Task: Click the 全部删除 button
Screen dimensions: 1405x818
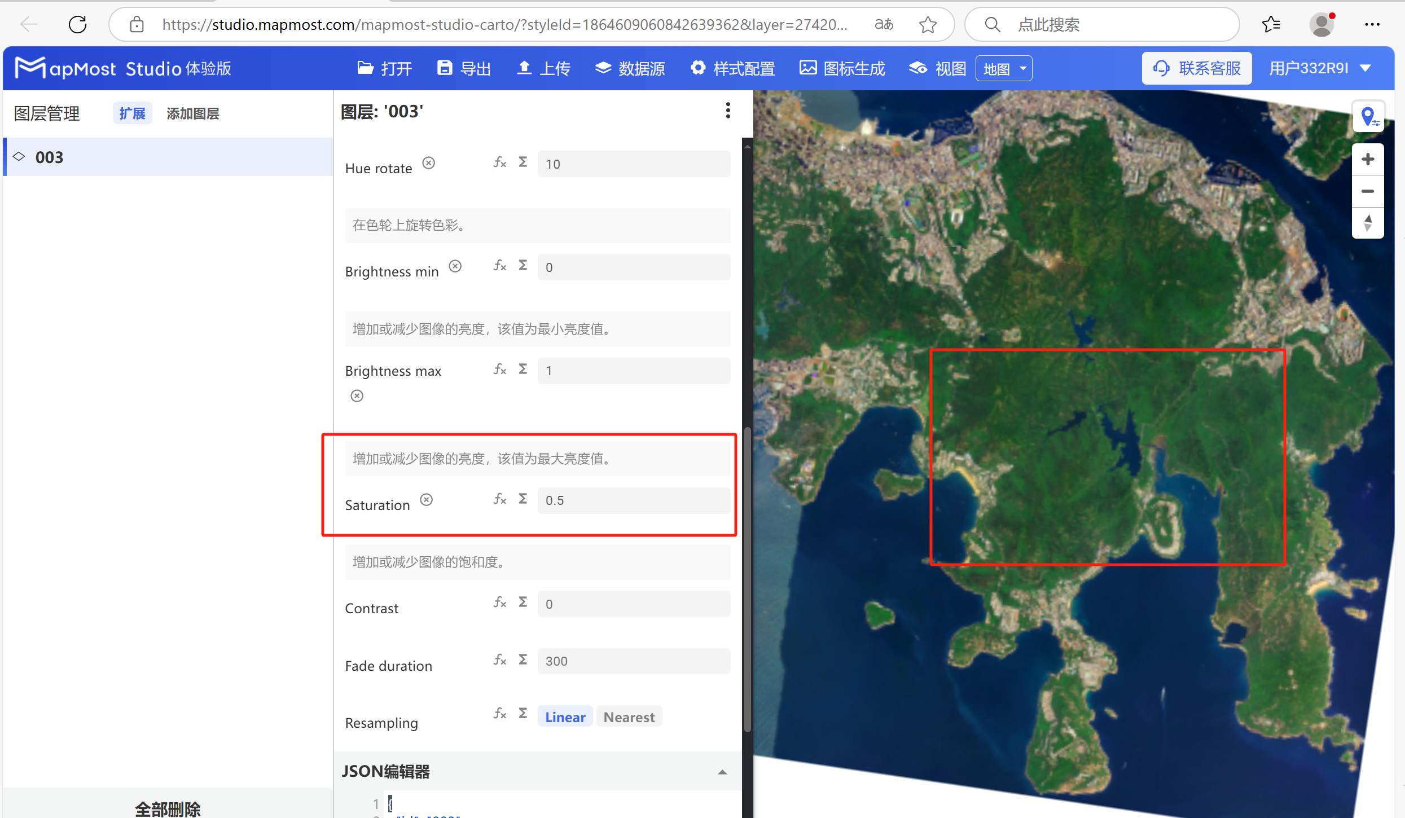Action: pyautogui.click(x=168, y=808)
